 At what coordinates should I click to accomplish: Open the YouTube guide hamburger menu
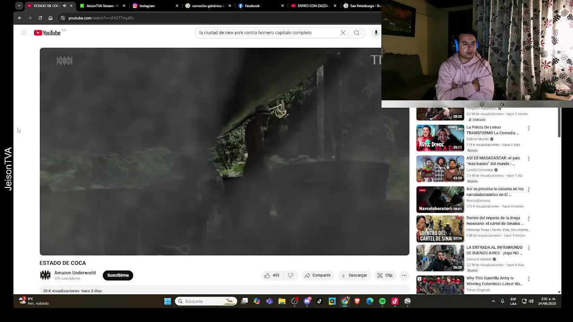tap(24, 33)
